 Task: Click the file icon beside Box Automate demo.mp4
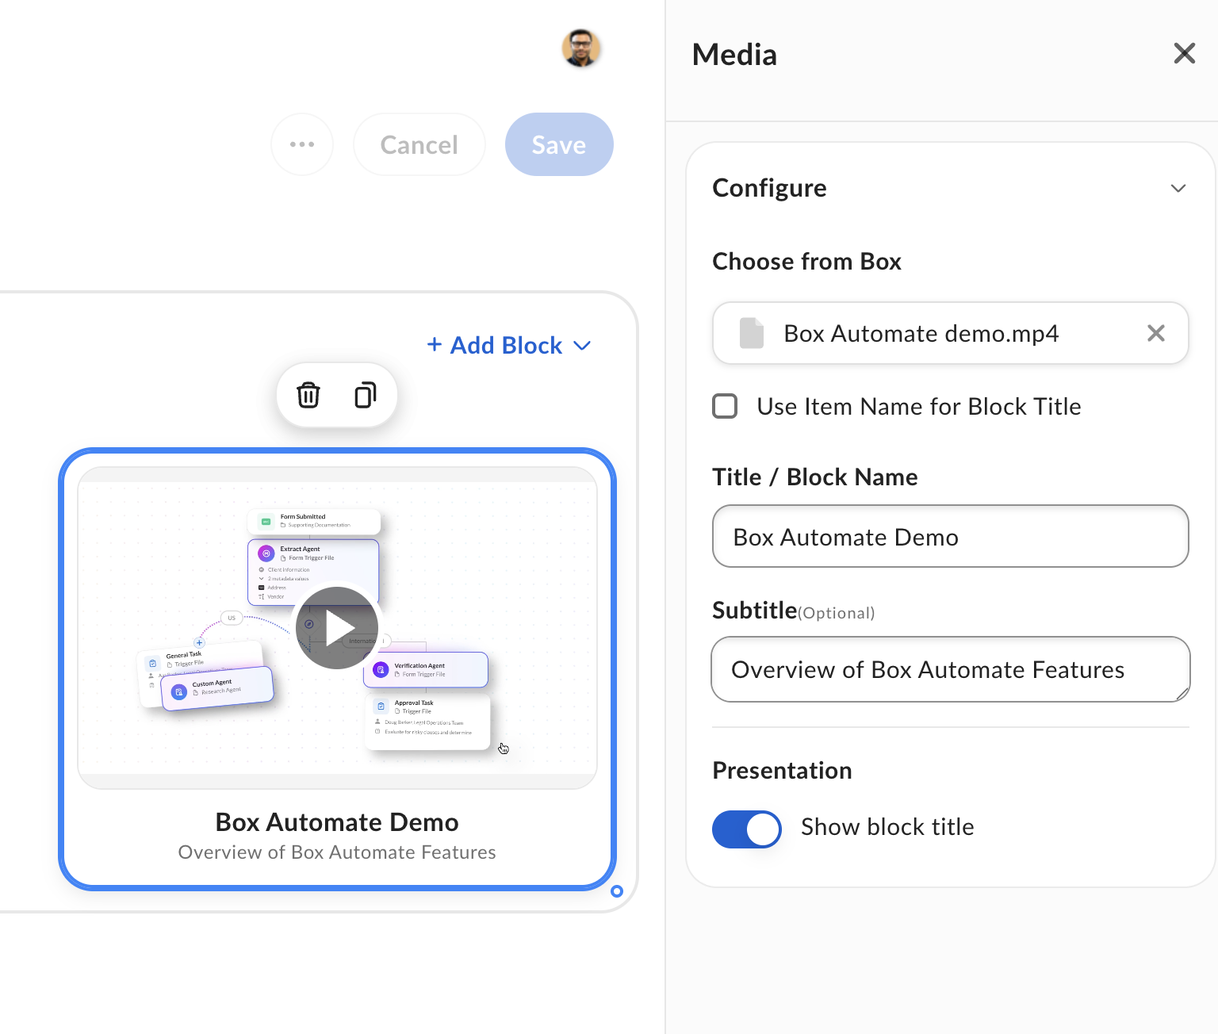751,333
